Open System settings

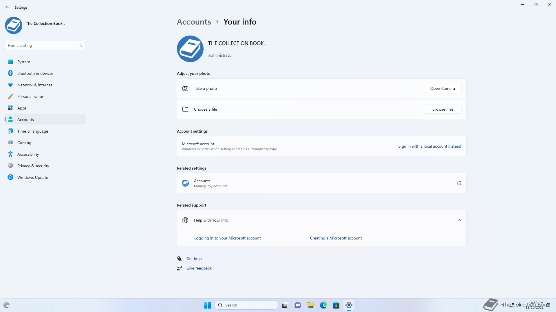[x=45, y=62]
